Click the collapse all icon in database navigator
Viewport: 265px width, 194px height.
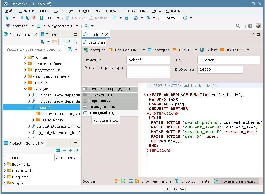click(62, 42)
